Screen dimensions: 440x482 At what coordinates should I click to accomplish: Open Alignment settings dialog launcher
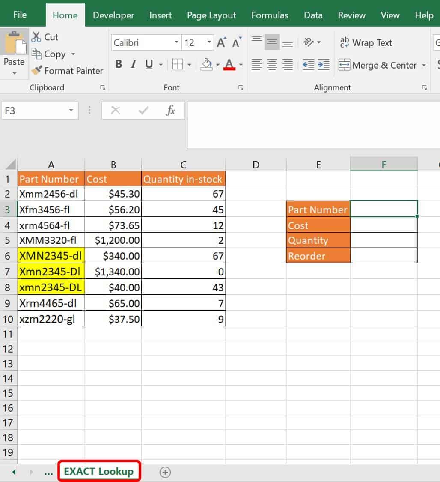(x=424, y=87)
